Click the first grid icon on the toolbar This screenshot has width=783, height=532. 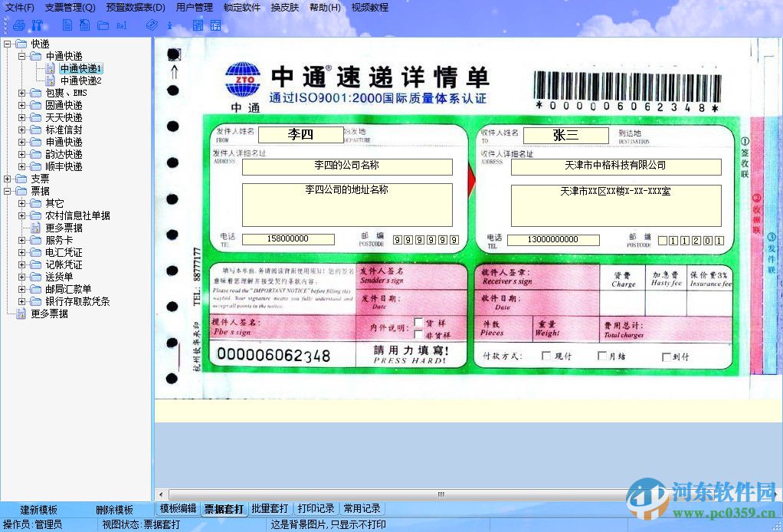199,25
